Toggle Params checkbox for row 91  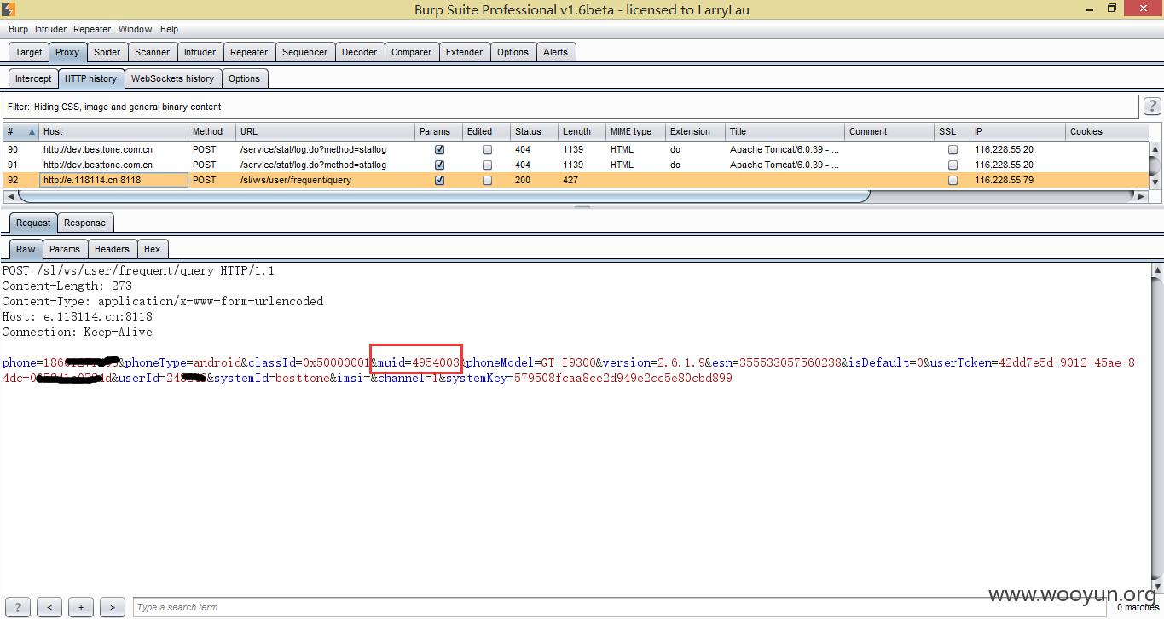(x=439, y=165)
